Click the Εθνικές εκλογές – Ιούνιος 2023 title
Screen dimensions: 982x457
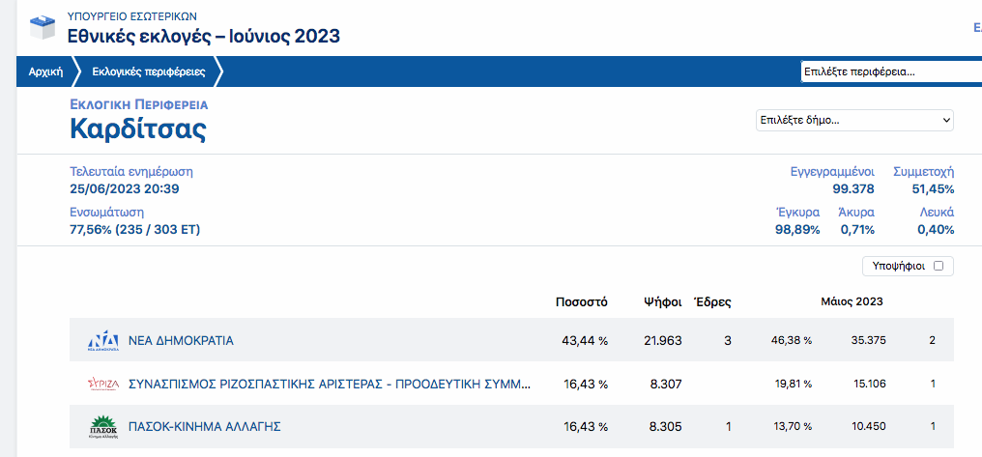click(x=203, y=36)
